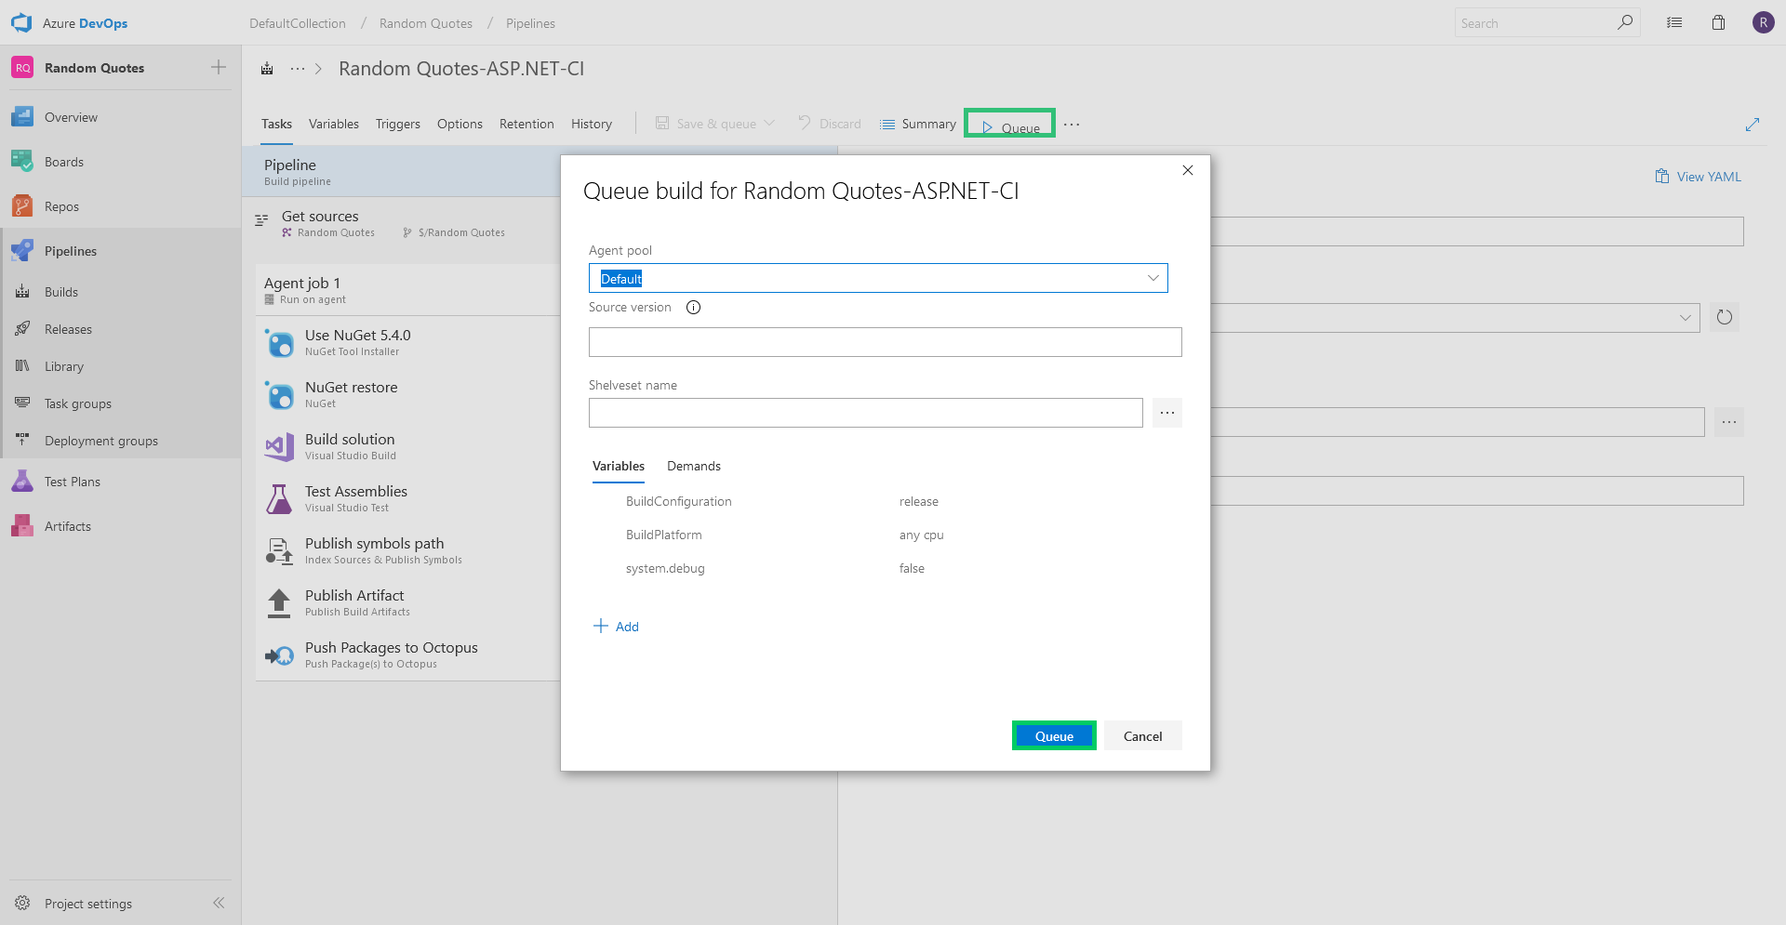Click the refresh icon beside the dropdown
Viewport: 1786px width, 925px height.
pyautogui.click(x=1725, y=317)
